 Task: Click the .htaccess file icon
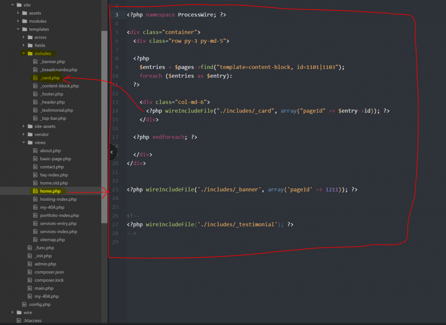(x=18, y=321)
